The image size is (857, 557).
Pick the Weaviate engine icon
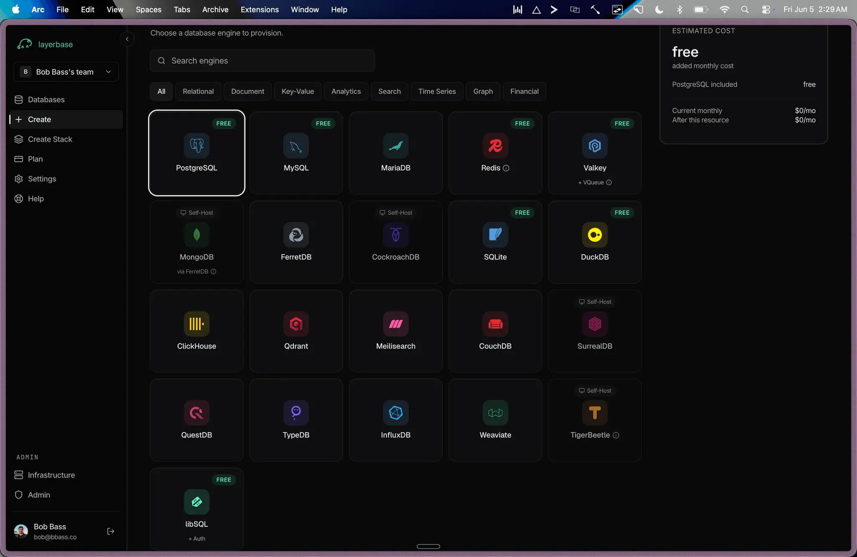click(x=495, y=413)
